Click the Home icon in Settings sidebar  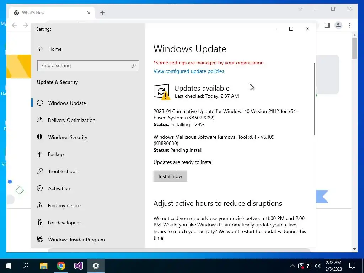40,49
